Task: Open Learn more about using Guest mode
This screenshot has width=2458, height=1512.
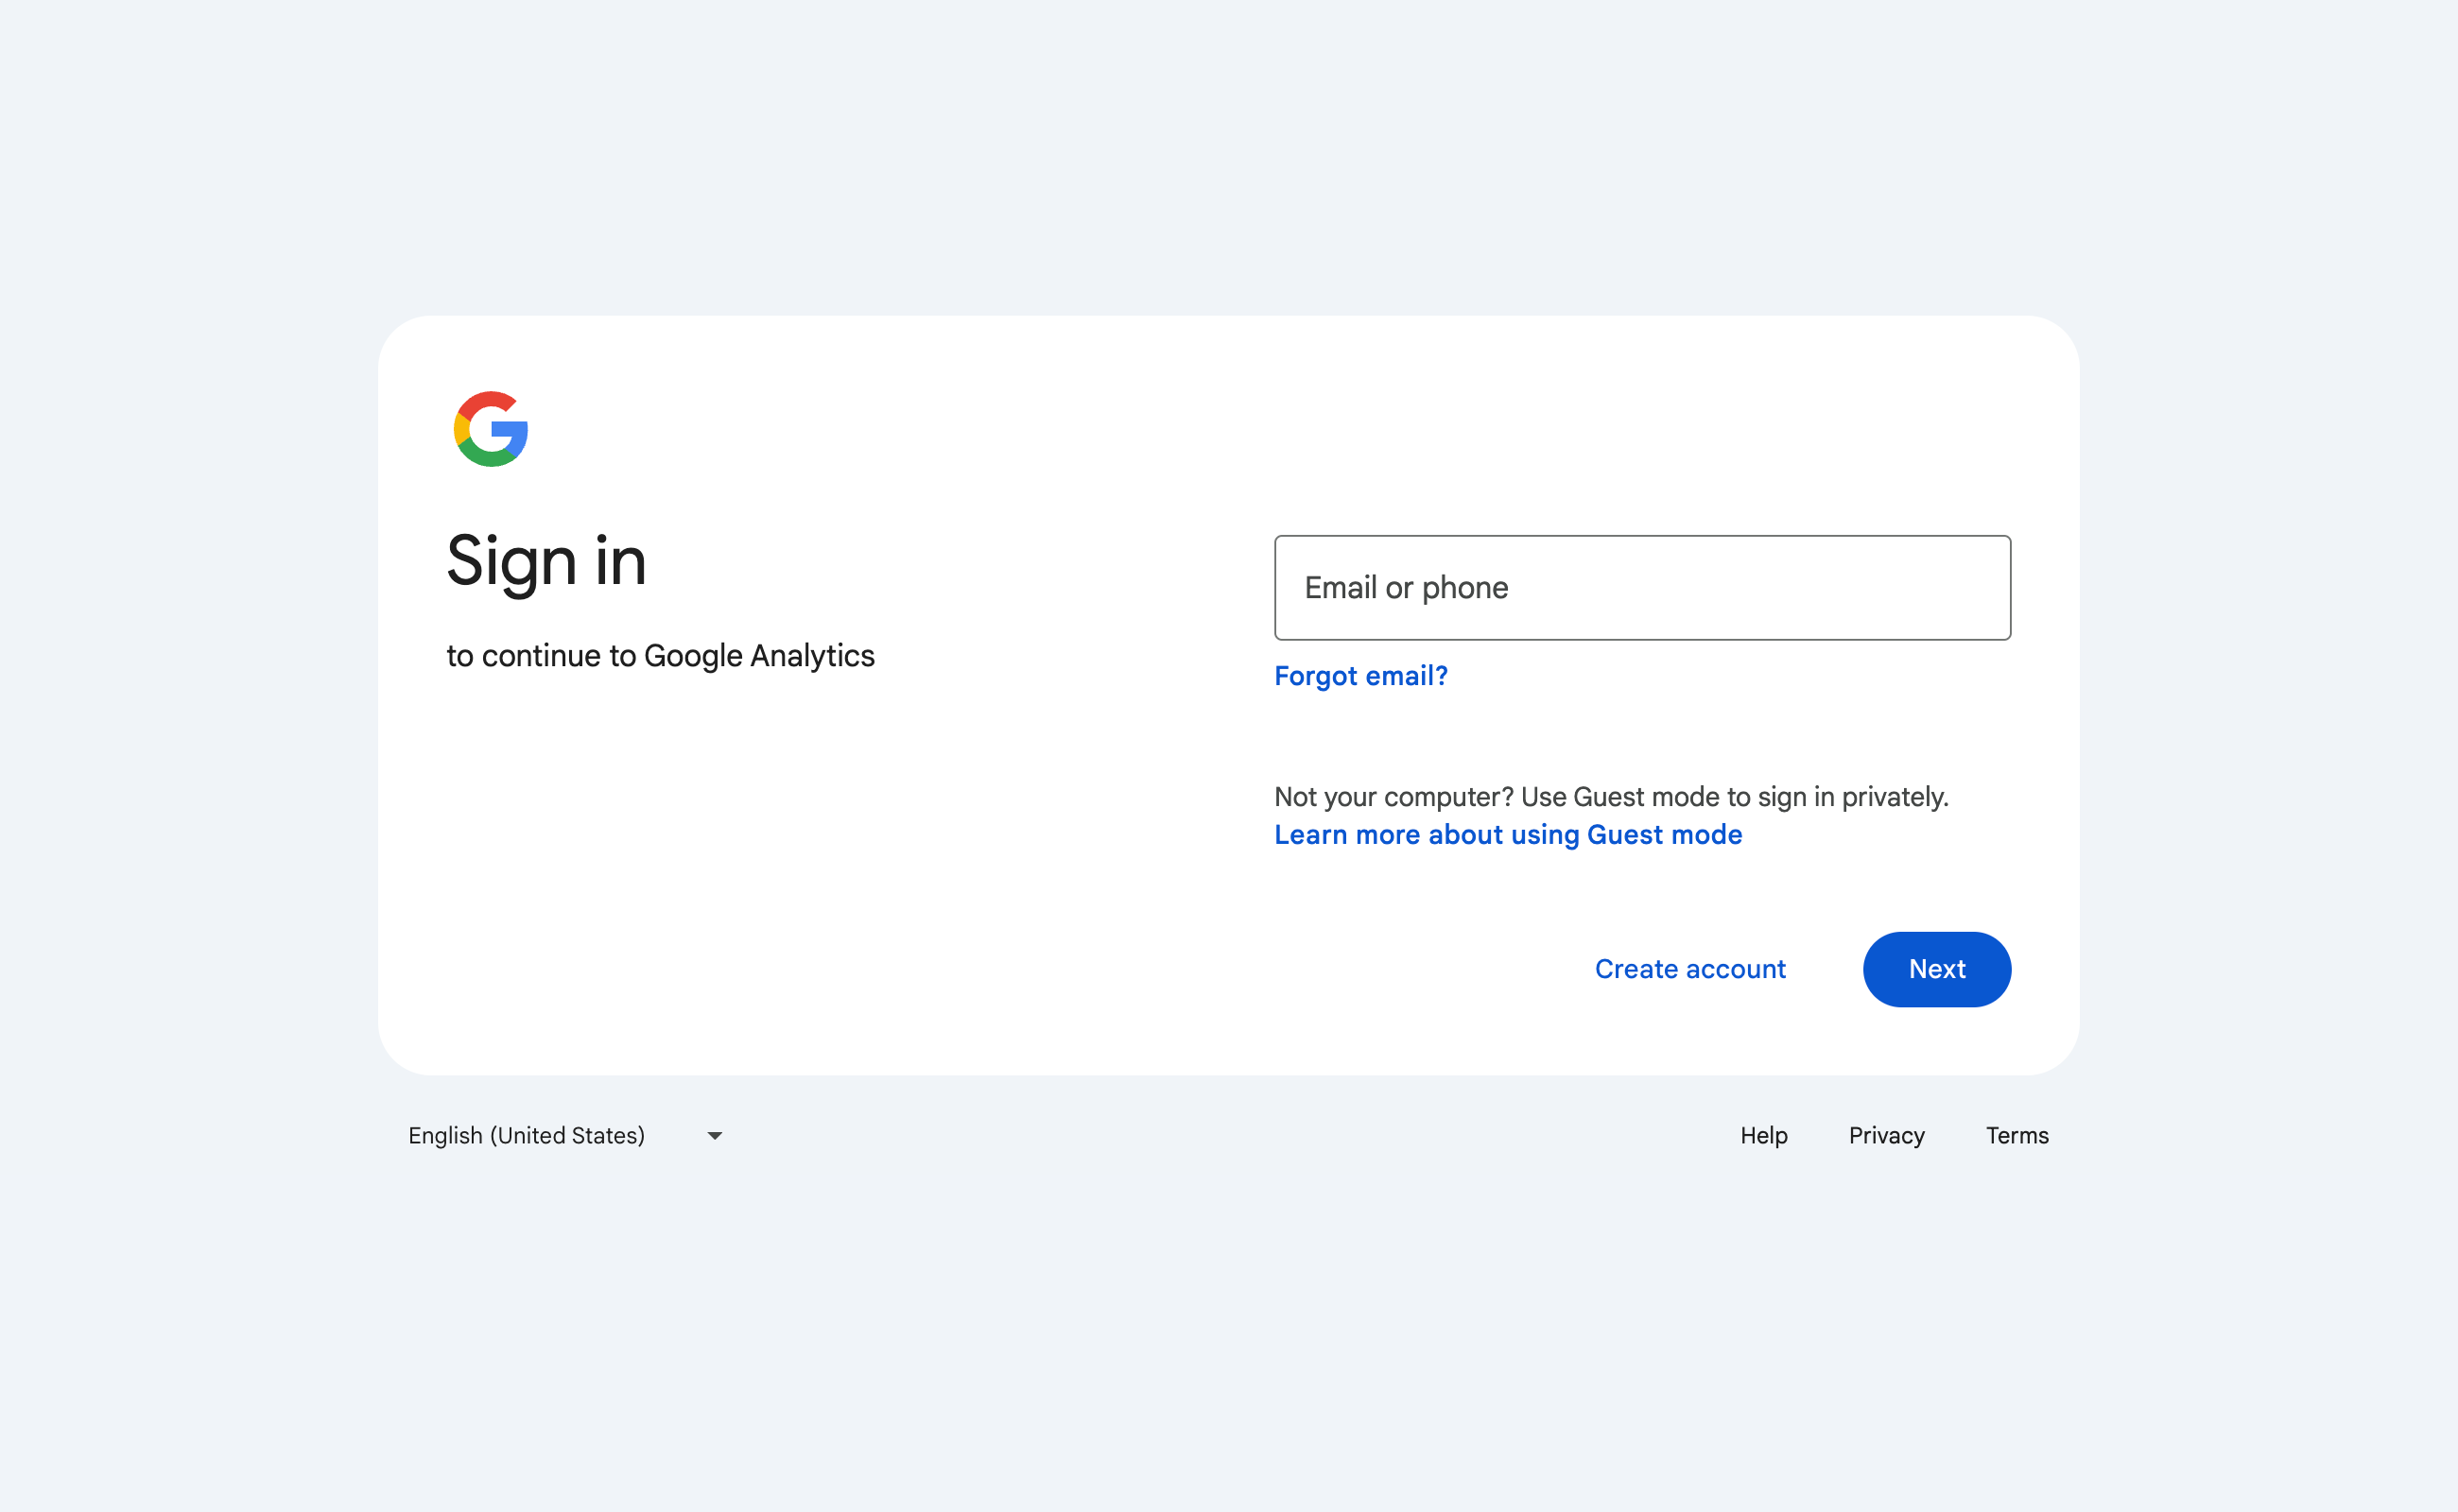Action: [x=1508, y=834]
